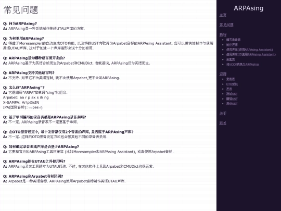The image size is (281, 211).
Task: Click the question 基于单词编写的录音表都是ARPAsing录音表吗?
Action: point(44,117)
